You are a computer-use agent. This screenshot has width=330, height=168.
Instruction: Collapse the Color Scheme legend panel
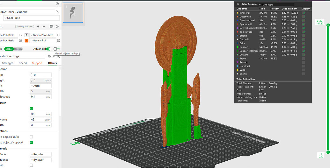click(x=238, y=4)
